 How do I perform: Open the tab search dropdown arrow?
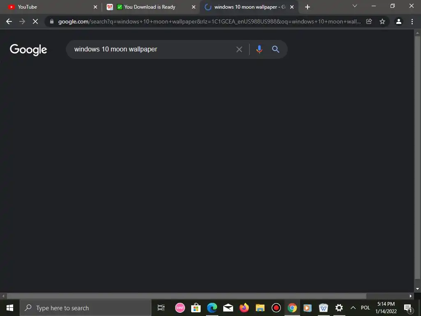point(355,6)
